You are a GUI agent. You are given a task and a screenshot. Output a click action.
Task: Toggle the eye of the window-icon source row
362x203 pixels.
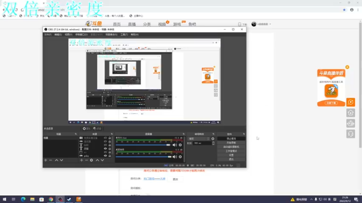(x=105, y=152)
